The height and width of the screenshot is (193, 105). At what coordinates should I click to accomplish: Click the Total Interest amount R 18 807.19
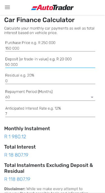16,155
